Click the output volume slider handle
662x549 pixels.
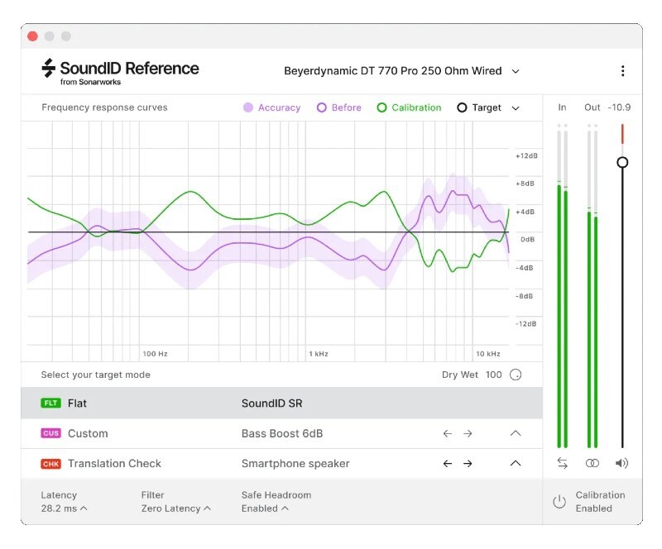tap(622, 162)
